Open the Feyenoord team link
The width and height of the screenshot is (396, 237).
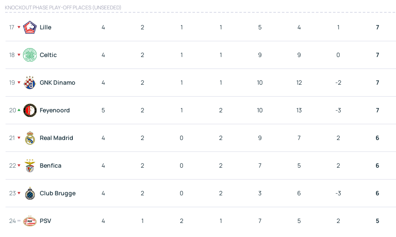pos(55,110)
